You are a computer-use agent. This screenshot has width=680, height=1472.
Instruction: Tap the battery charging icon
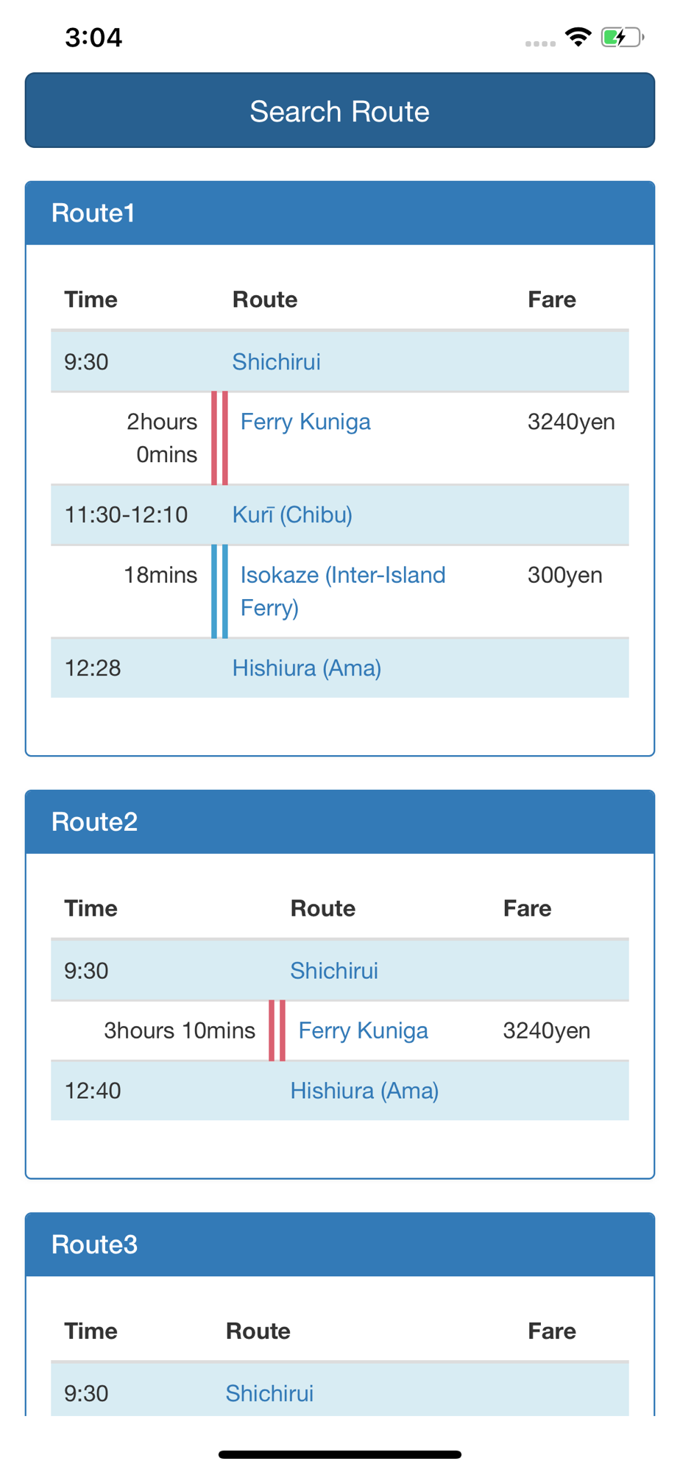click(x=622, y=37)
